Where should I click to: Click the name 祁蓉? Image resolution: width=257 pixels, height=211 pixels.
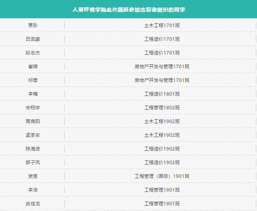tap(33, 80)
